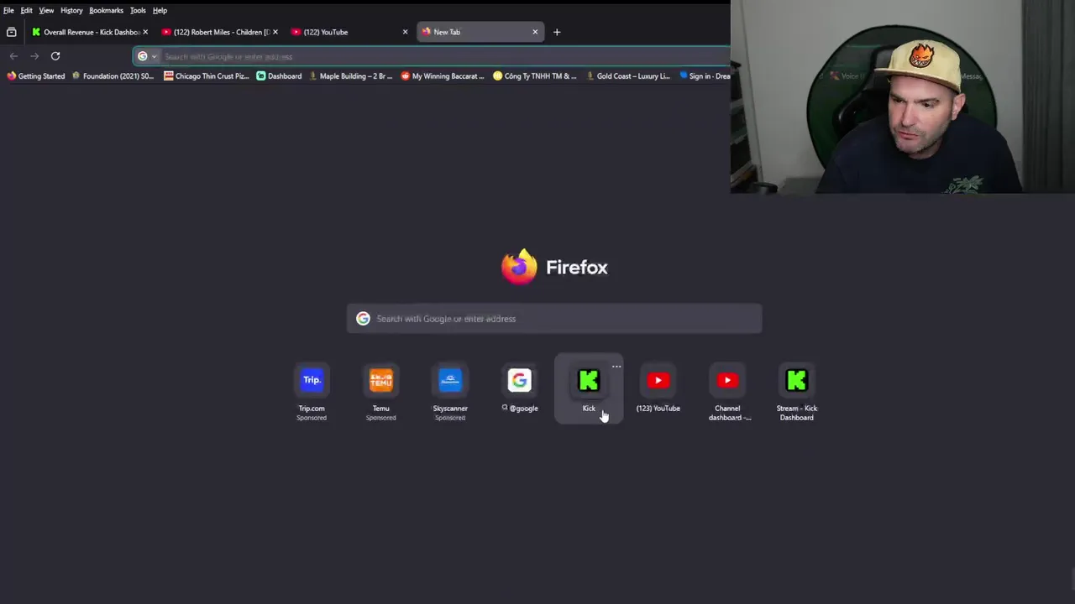Viewport: 1075px width, 604px height.
Task: Open a new tab with plus button
Action: 556,32
